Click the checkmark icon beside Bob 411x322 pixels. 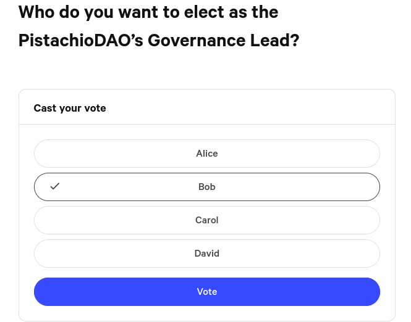click(x=55, y=186)
